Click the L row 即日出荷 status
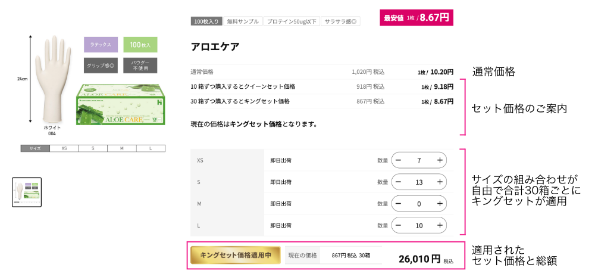This screenshot has height=280, width=595. (x=281, y=226)
